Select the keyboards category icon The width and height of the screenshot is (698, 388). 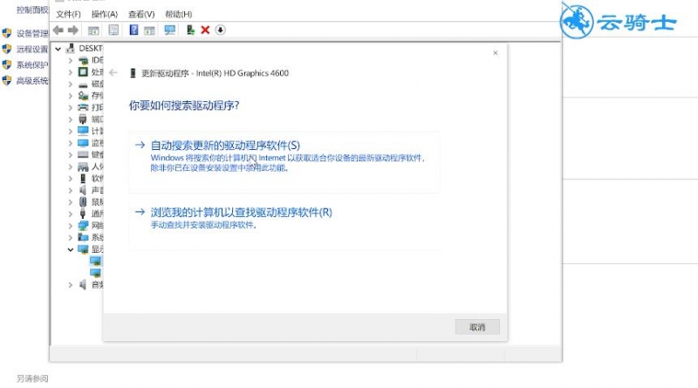tap(83, 154)
